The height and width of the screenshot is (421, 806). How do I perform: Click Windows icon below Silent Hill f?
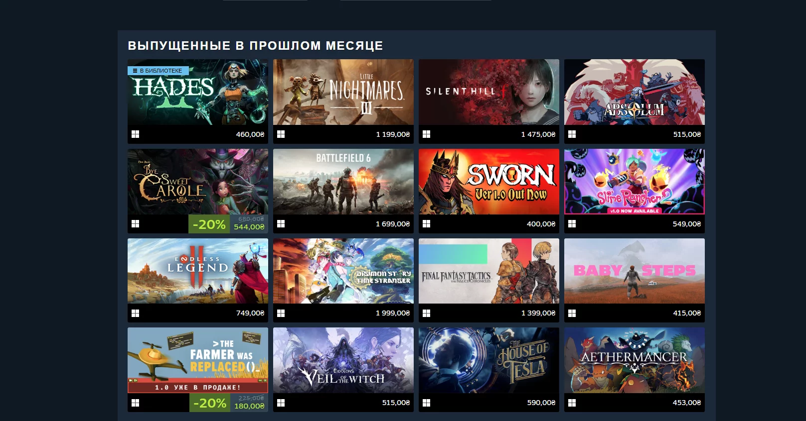426,134
